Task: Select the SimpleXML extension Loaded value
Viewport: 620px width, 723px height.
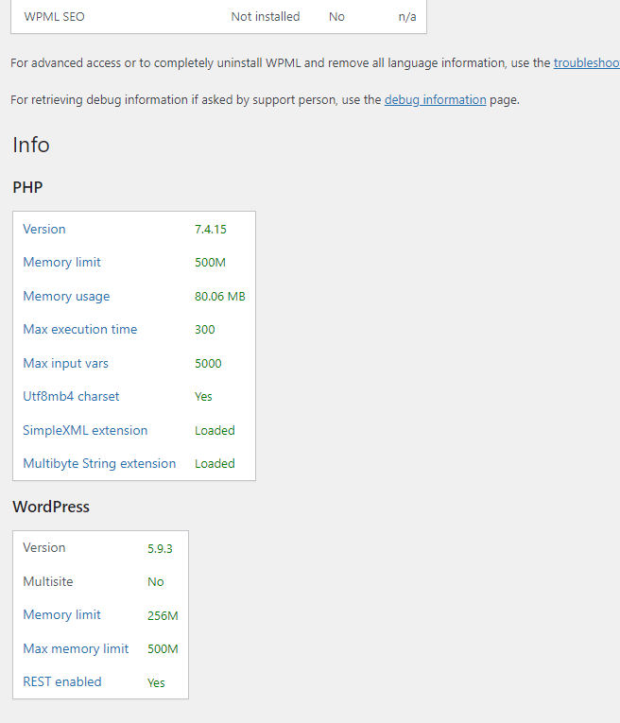Action: (x=215, y=430)
